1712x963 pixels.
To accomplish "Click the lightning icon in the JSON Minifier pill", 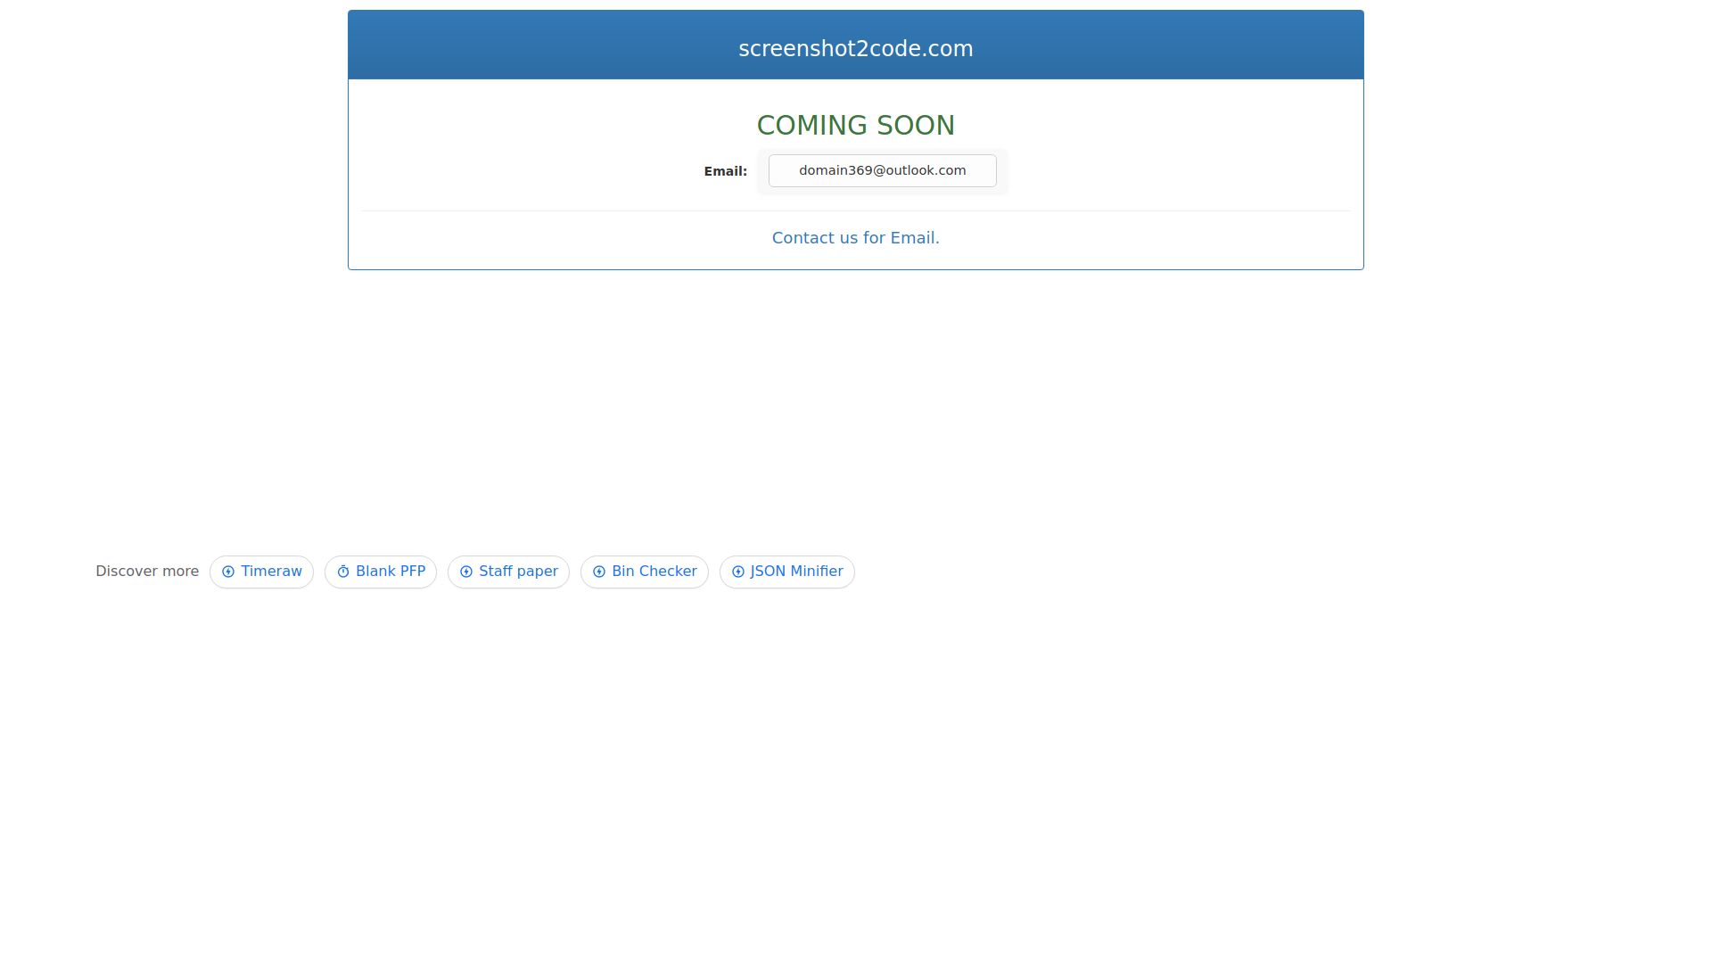I will (x=737, y=572).
